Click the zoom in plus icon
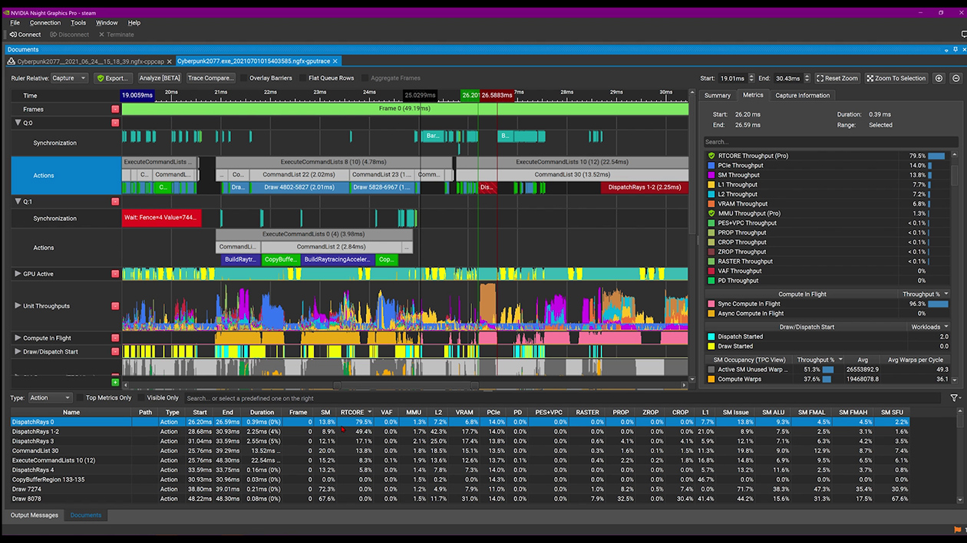Image resolution: width=967 pixels, height=543 pixels. pos(939,78)
